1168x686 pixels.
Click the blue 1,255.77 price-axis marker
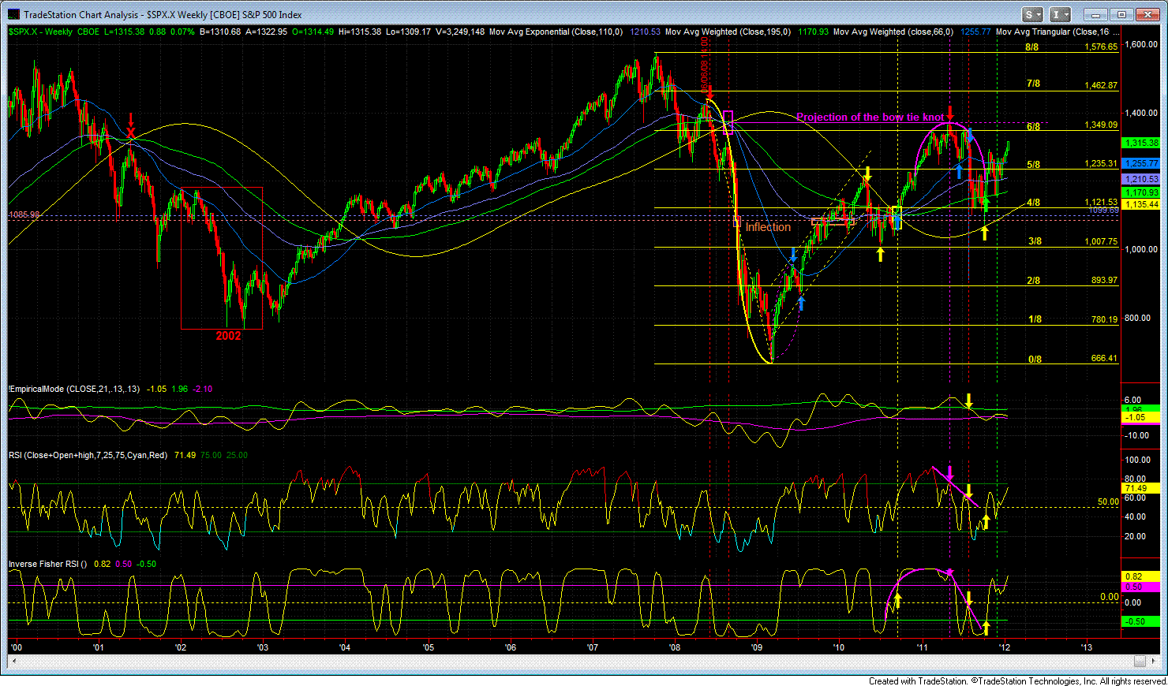(1140, 163)
